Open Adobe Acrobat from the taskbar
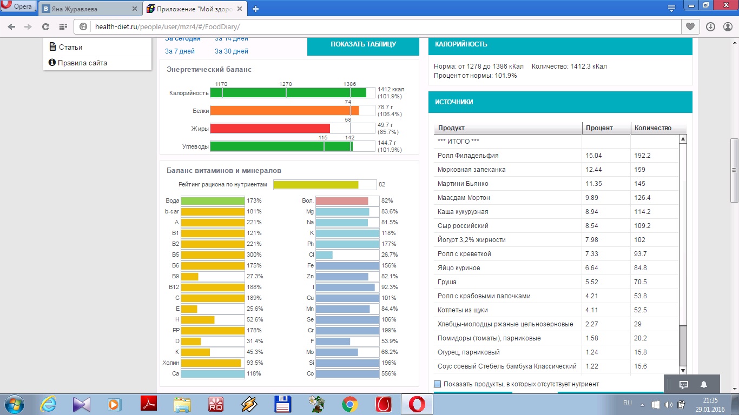This screenshot has height=415, width=739. click(x=149, y=404)
